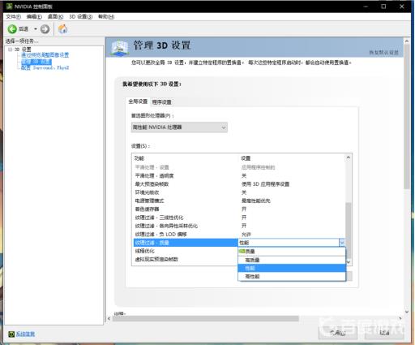The width and height of the screenshot is (415, 345).
Task: Open the 帮助(H) menu
Action: (106, 17)
